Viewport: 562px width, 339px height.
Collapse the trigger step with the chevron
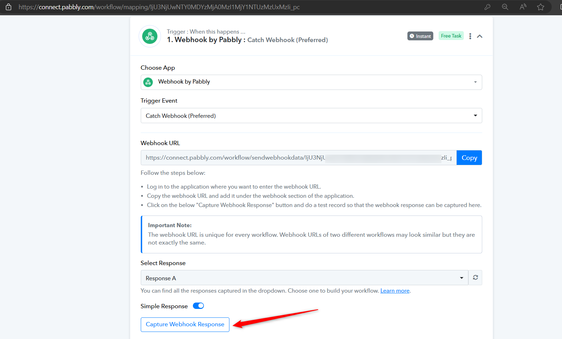(x=480, y=36)
